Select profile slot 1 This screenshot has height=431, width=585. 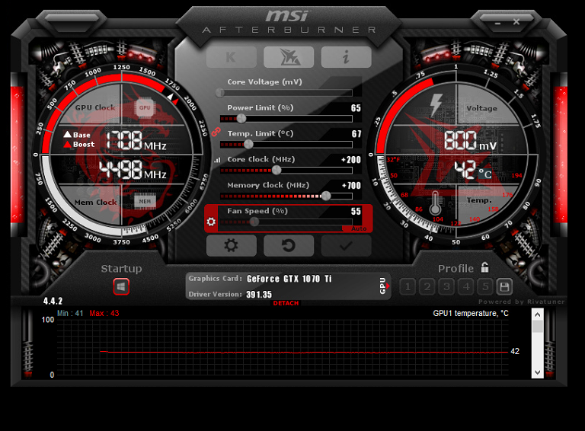pyautogui.click(x=408, y=287)
